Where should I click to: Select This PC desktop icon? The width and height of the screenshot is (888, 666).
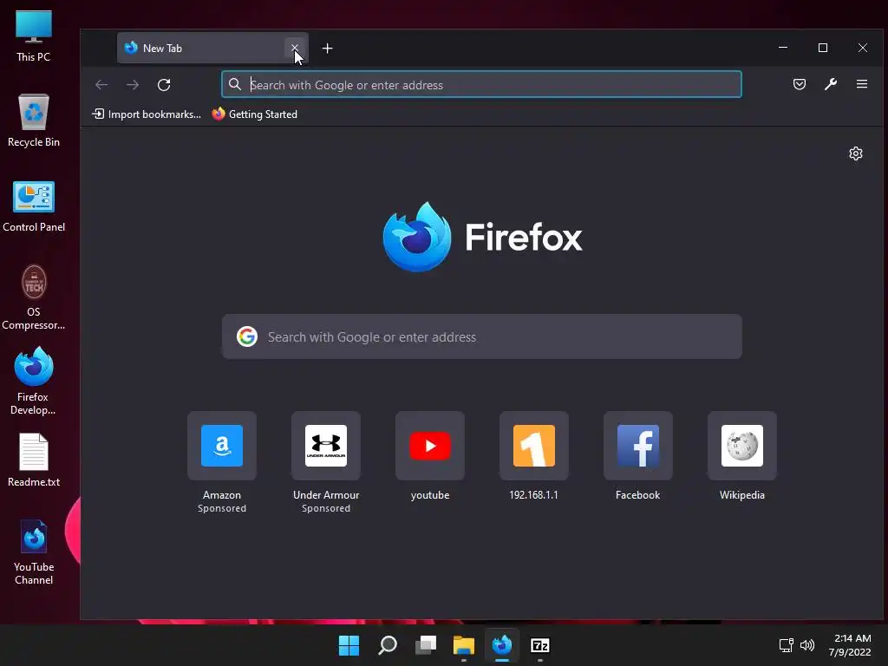34,36
